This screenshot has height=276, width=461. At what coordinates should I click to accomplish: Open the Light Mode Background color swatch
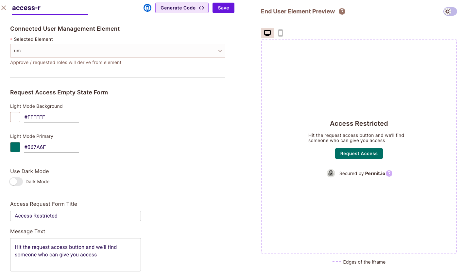tap(15, 117)
